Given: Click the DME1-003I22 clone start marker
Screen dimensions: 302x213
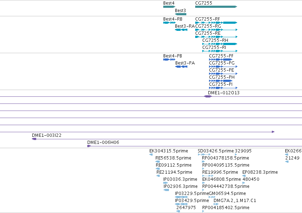Looking at the screenshot, I should coord(34,139).
